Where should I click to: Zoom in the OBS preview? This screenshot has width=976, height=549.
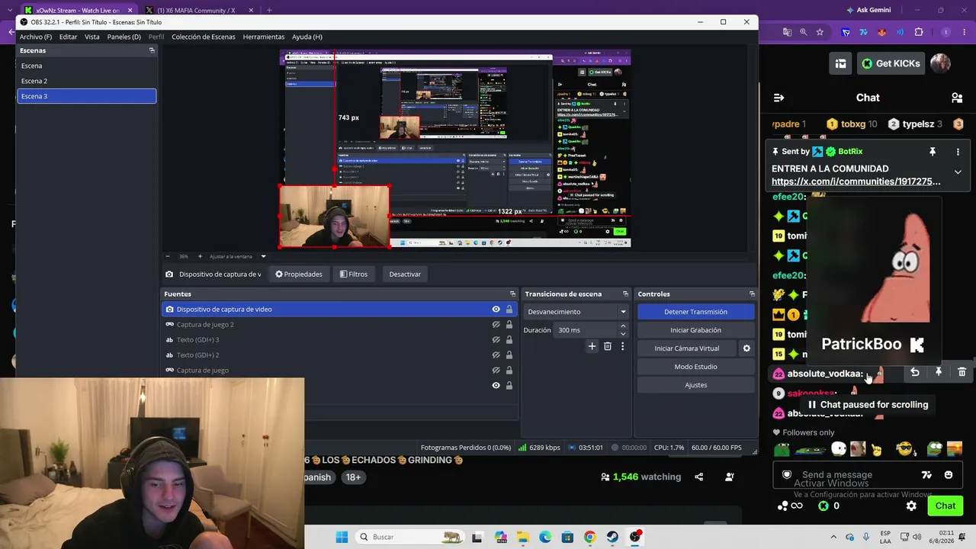pos(200,256)
